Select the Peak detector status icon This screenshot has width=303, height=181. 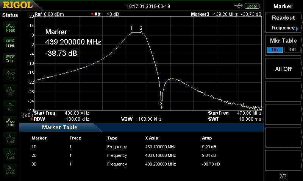(x=10, y=27)
